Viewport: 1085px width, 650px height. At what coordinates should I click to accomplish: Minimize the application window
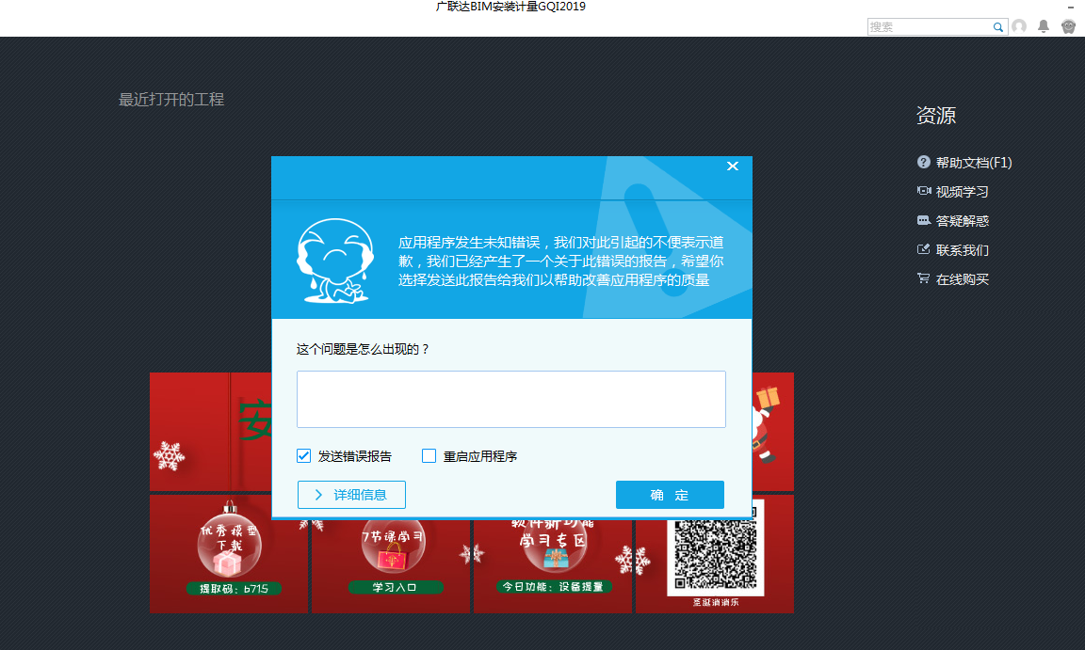coord(1071,7)
